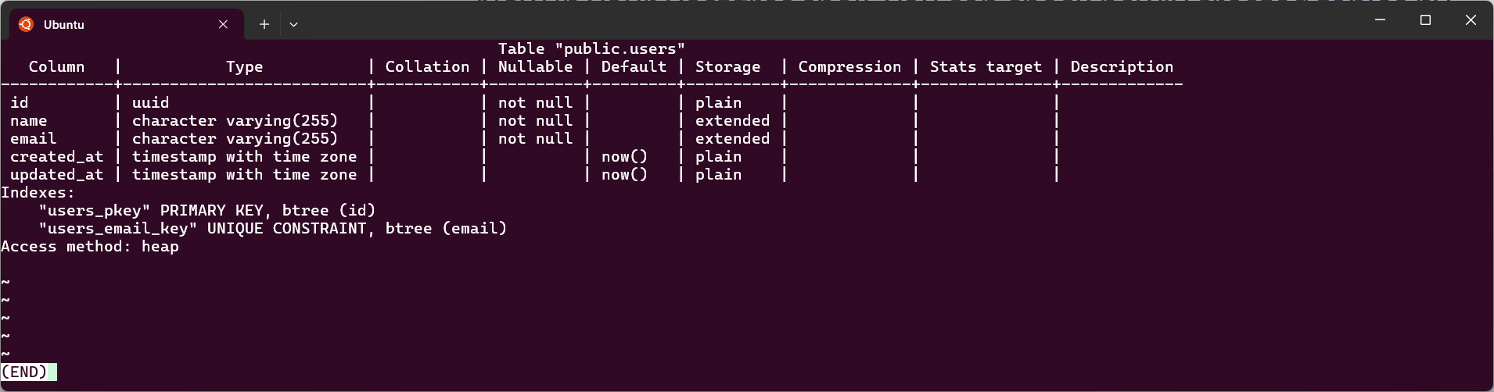
Task: Click the Ubuntu logo icon in the tab
Action: [26, 24]
